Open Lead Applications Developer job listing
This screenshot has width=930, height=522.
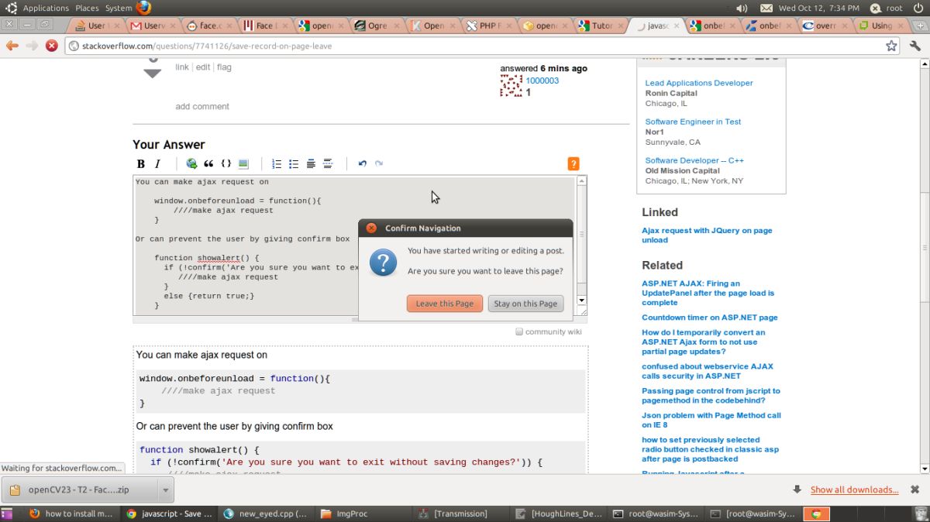coord(699,83)
